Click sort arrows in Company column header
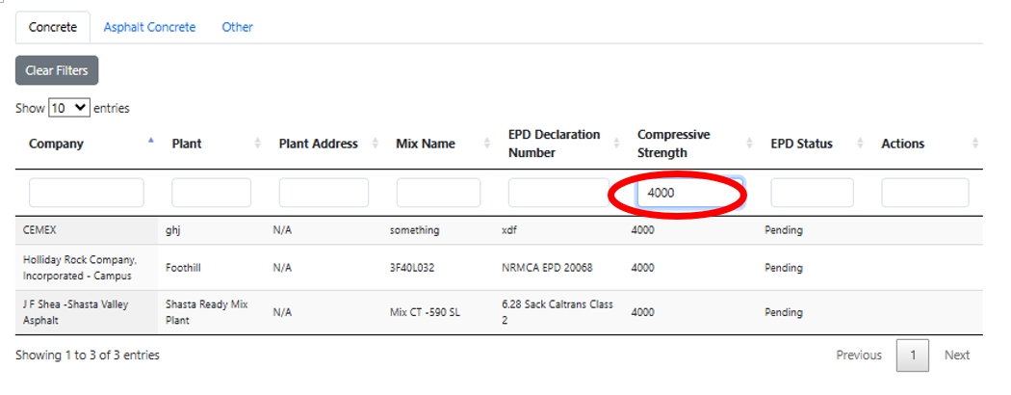The width and height of the screenshot is (1011, 395). [x=150, y=144]
